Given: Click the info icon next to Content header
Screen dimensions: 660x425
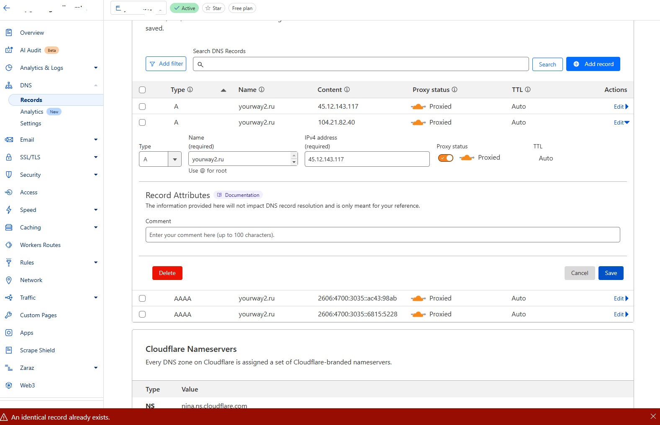Looking at the screenshot, I should tap(347, 89).
